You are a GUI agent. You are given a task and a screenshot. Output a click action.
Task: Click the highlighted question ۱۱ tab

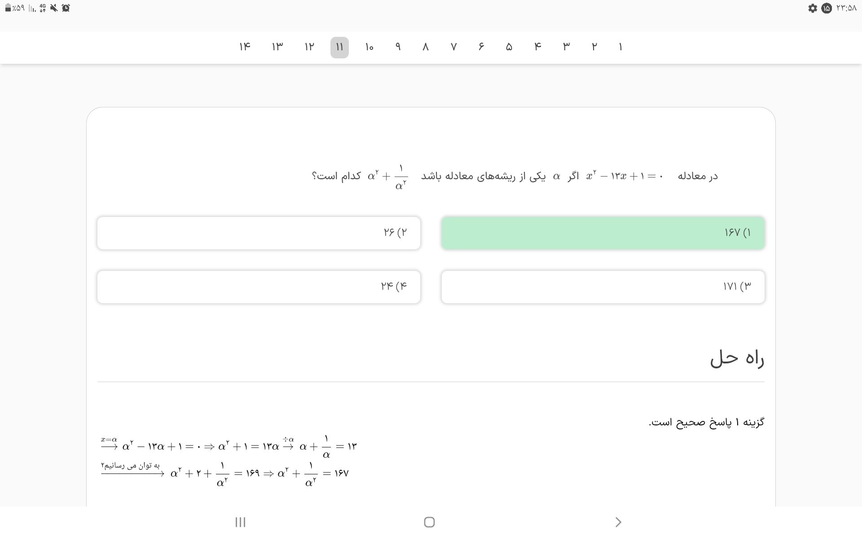pos(339,47)
